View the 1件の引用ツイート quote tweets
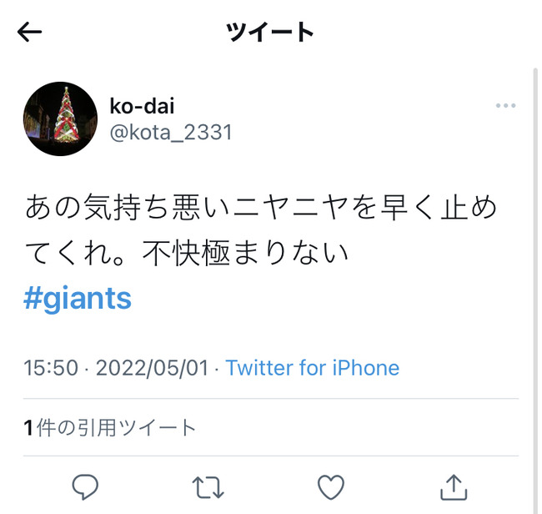This screenshot has height=514, width=542. pos(110,427)
